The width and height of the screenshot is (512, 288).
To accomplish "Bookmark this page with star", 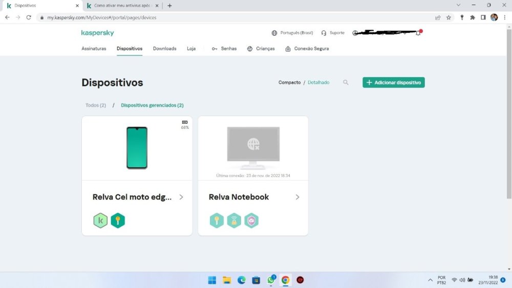I will point(449,17).
